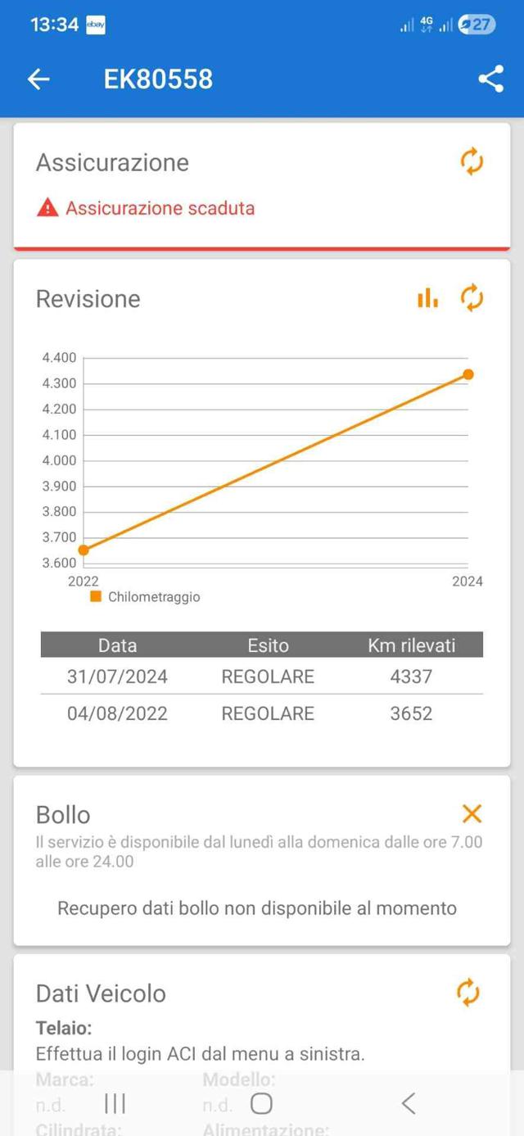Open the 04/08/2022 revision row
The image size is (524, 1136).
pyautogui.click(x=262, y=713)
